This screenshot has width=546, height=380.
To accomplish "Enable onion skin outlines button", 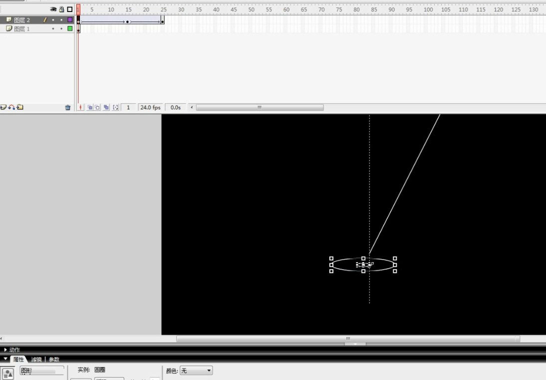I will pos(97,107).
